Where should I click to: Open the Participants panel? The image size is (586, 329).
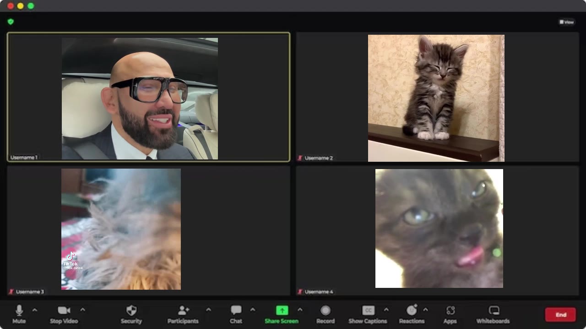click(183, 314)
